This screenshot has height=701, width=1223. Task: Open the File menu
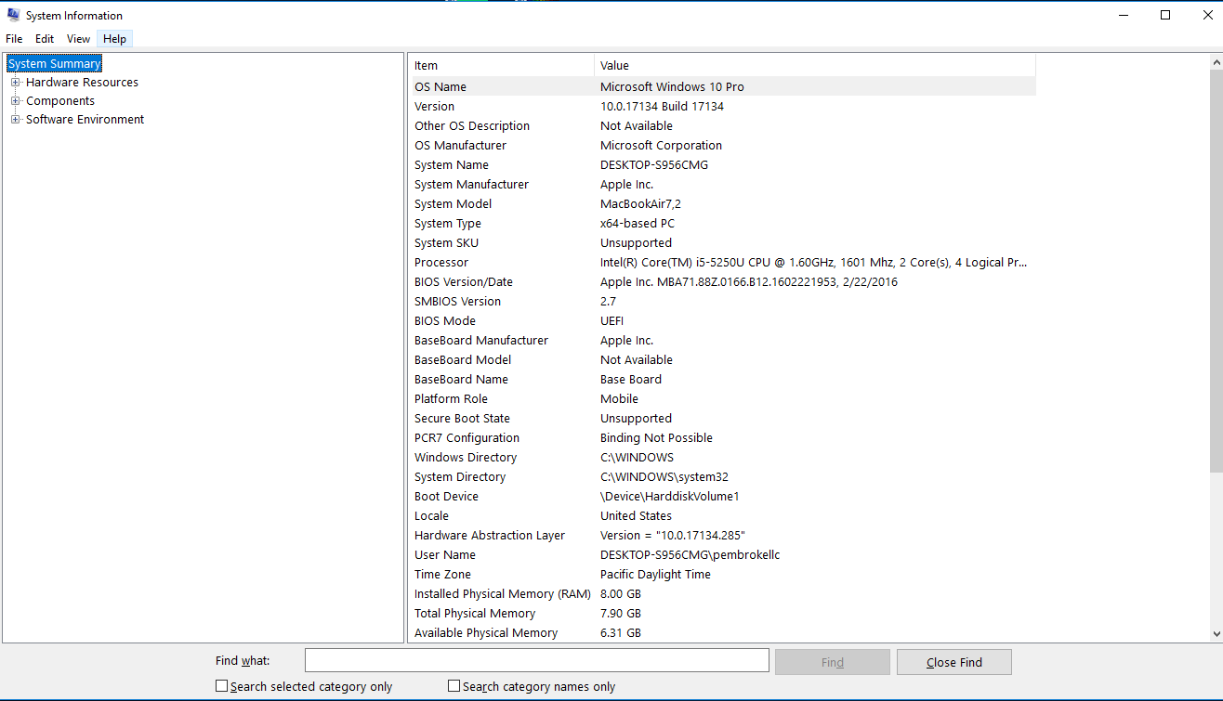click(14, 39)
